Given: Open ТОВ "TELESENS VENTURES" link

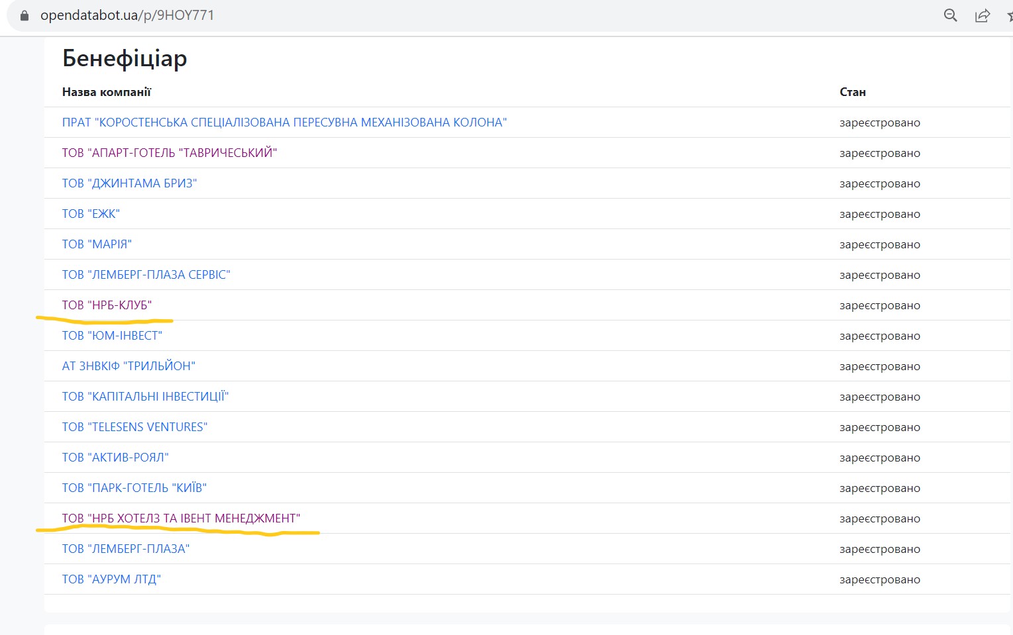Looking at the screenshot, I should click(x=134, y=427).
